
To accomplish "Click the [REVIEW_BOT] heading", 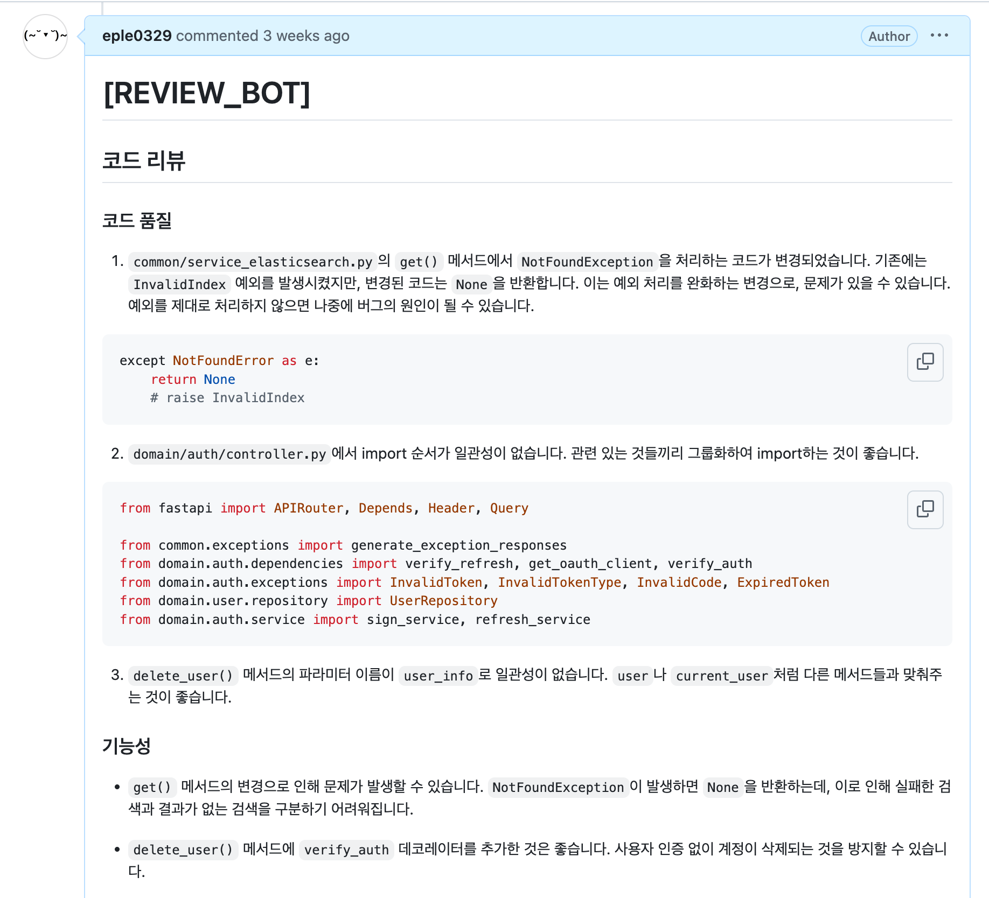I will [x=207, y=93].
